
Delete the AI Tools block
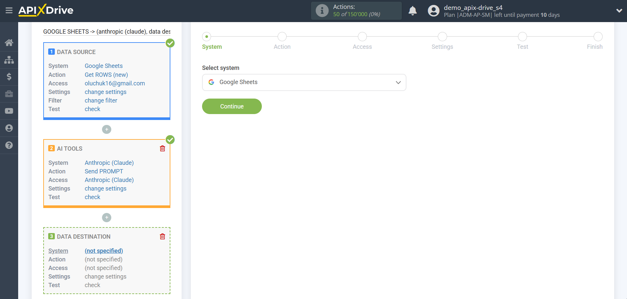point(162,148)
